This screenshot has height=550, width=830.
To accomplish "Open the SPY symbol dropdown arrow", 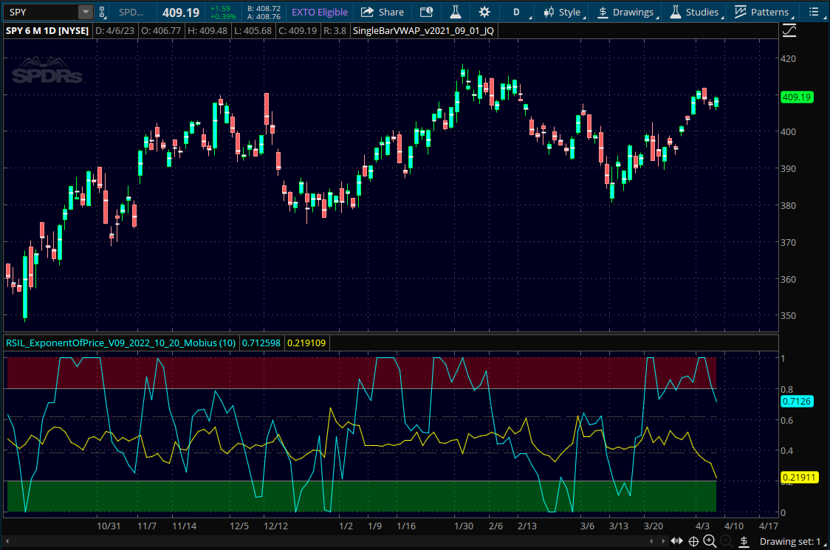I will coord(85,12).
